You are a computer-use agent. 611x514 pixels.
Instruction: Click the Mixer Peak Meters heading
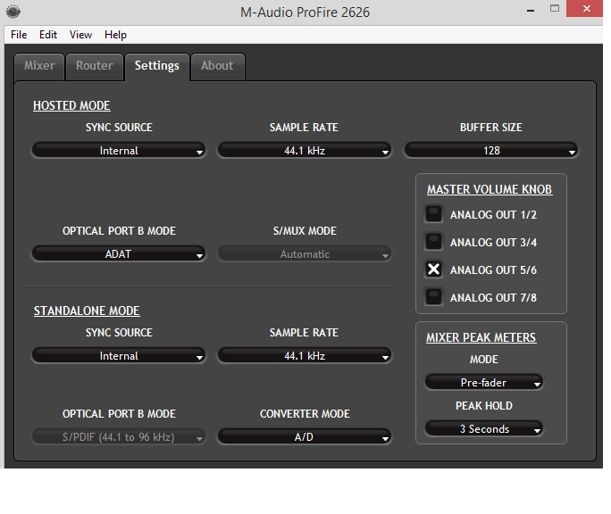481,337
